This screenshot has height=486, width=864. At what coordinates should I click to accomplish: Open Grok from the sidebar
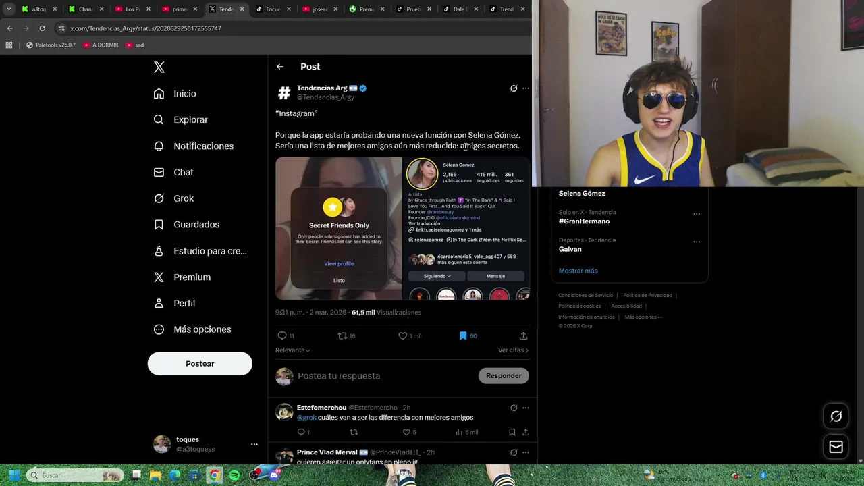pyautogui.click(x=173, y=198)
